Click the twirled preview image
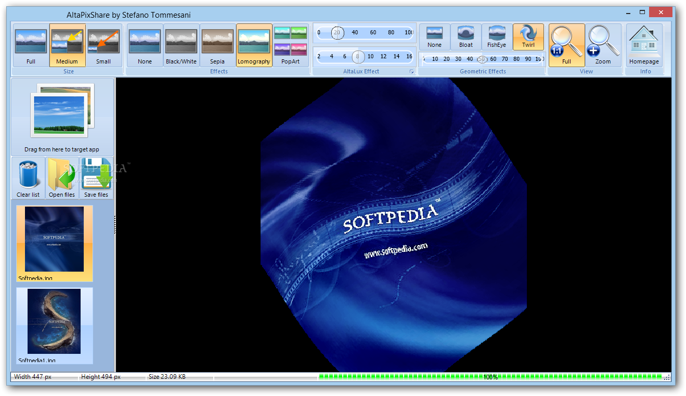This screenshot has width=686, height=396. point(394,224)
